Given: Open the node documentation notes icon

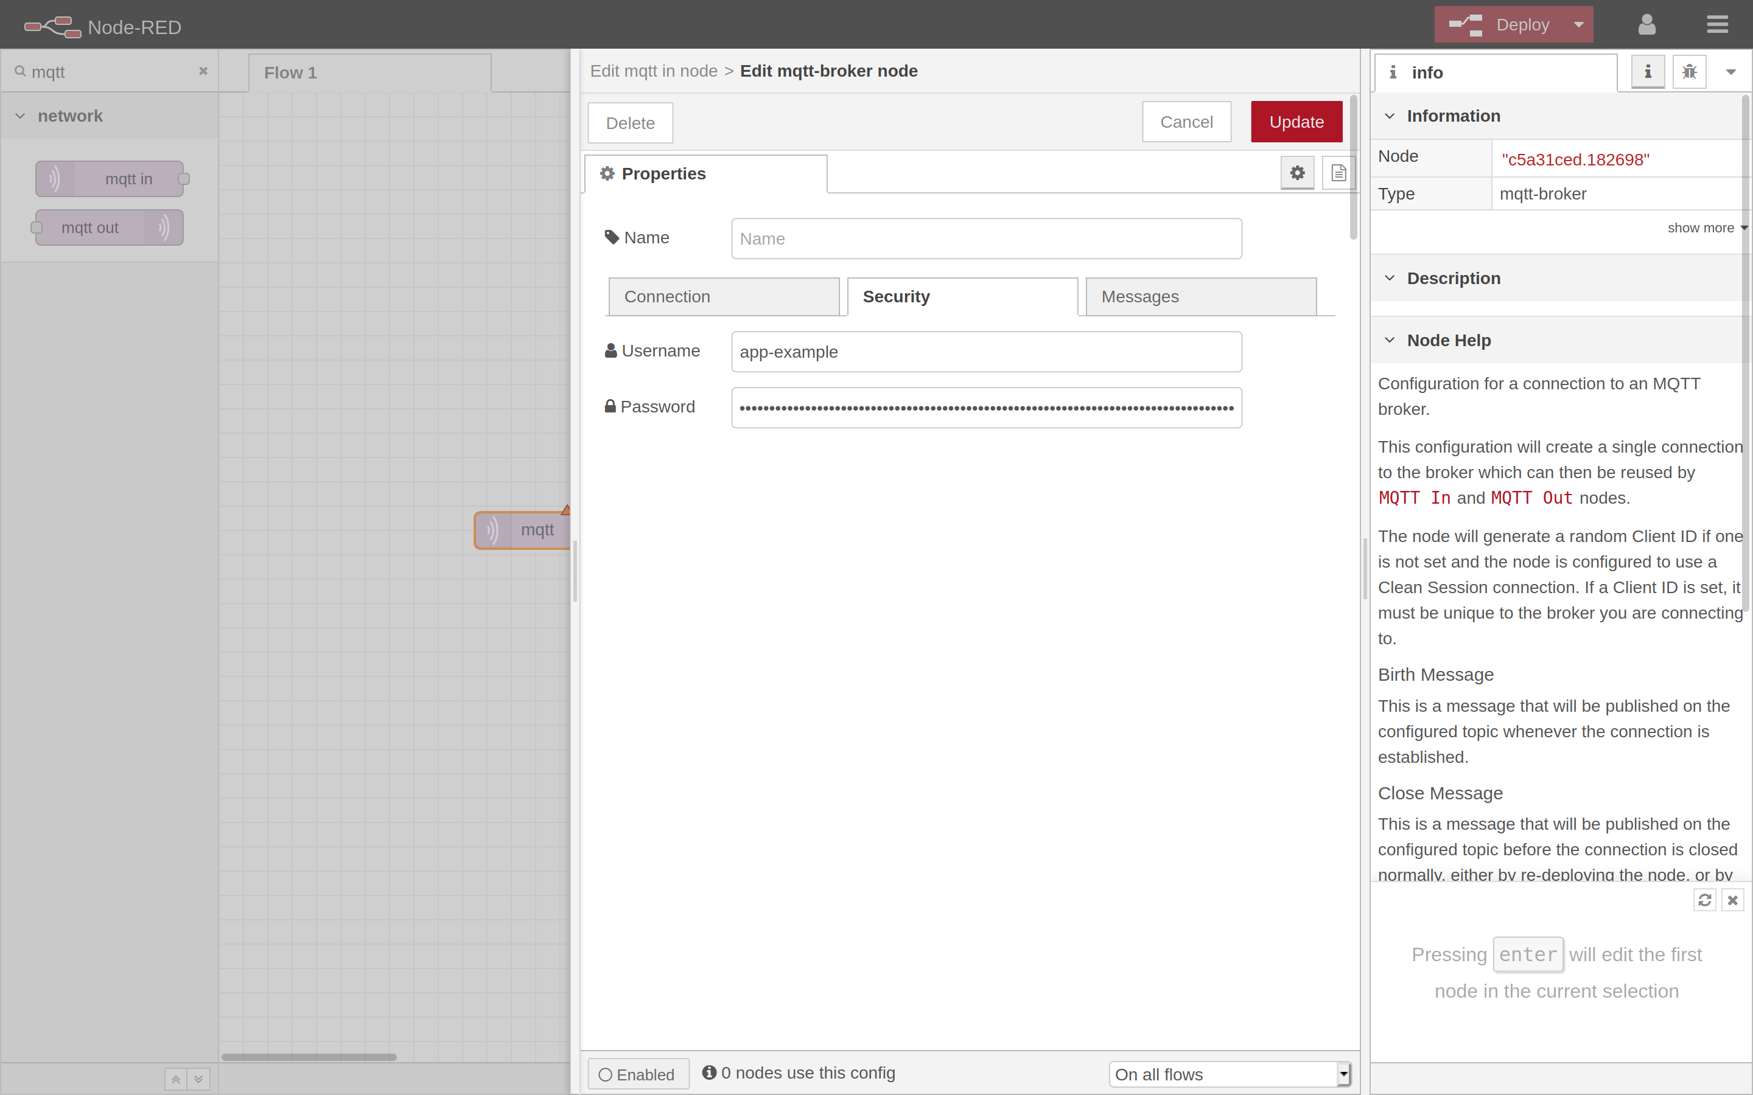Looking at the screenshot, I should coord(1337,172).
